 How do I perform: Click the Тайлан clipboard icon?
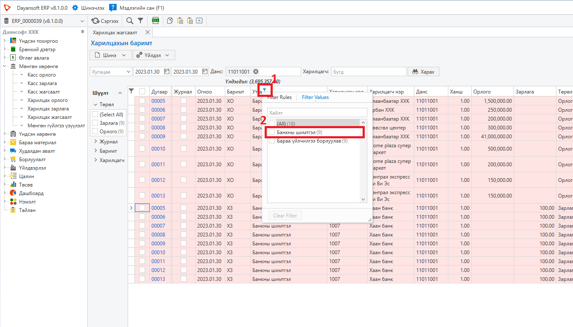pos(13,210)
